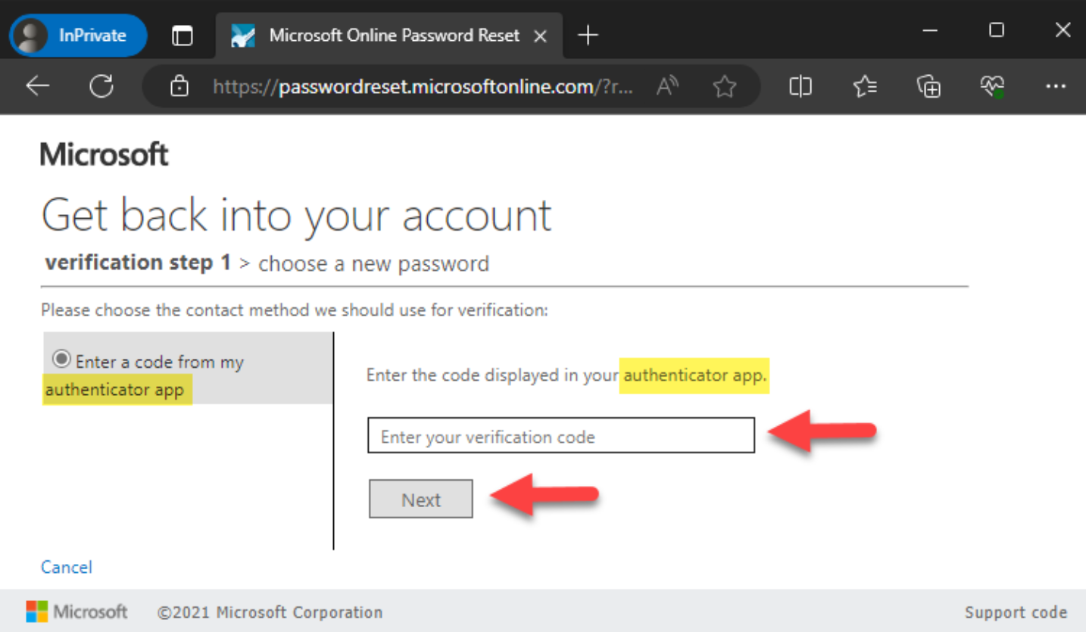The width and height of the screenshot is (1086, 632).
Task: Click the "verification step 1" breadcrumb text
Action: point(138,263)
